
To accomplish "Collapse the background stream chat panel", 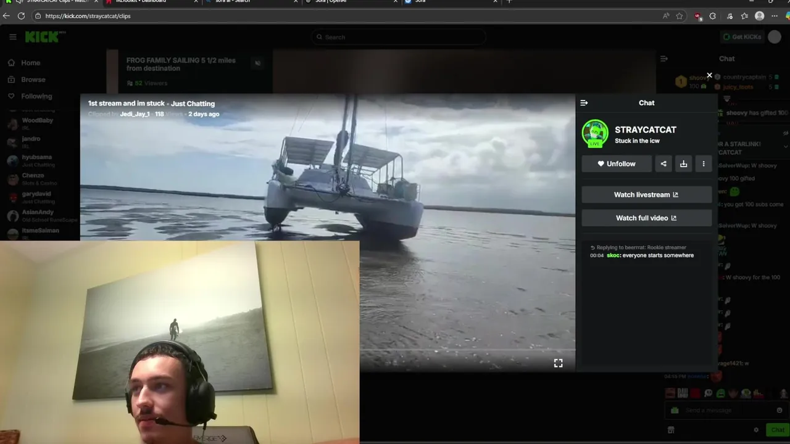I will click(664, 59).
